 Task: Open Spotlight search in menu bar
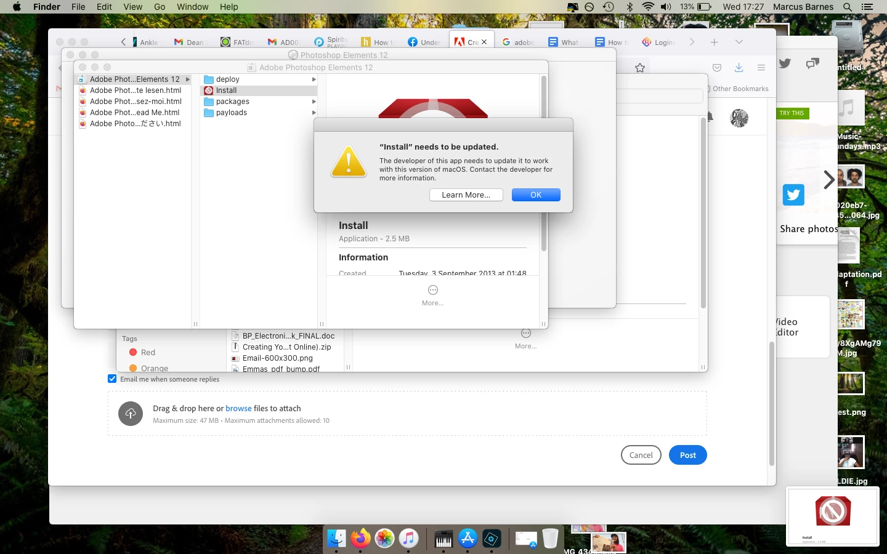click(x=848, y=7)
